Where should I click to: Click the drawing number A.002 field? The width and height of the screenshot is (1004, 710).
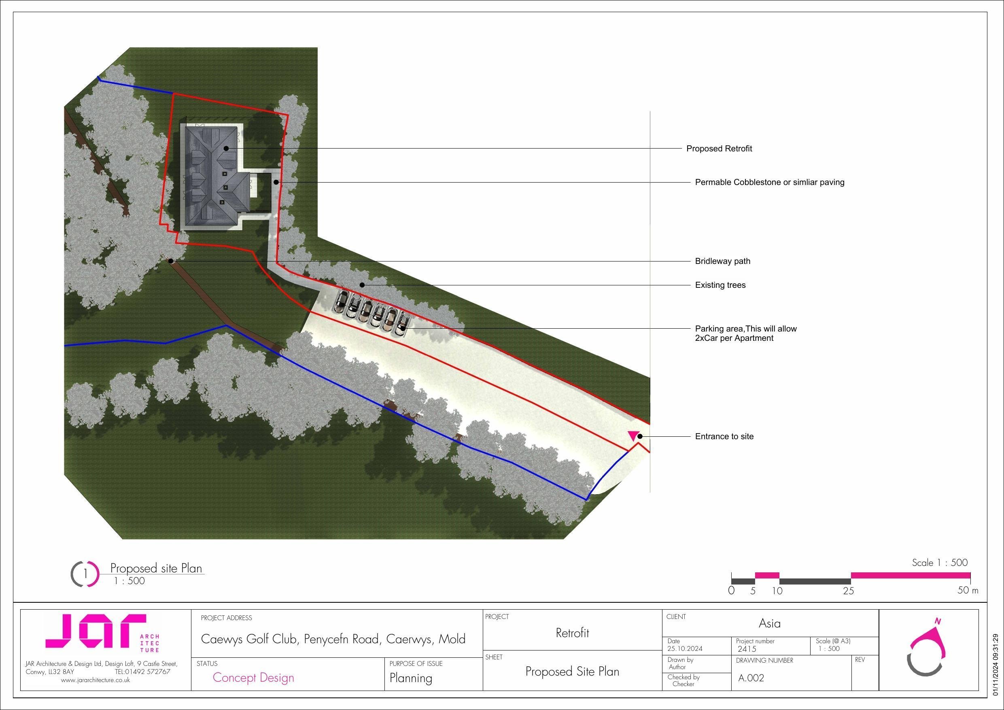pos(751,678)
